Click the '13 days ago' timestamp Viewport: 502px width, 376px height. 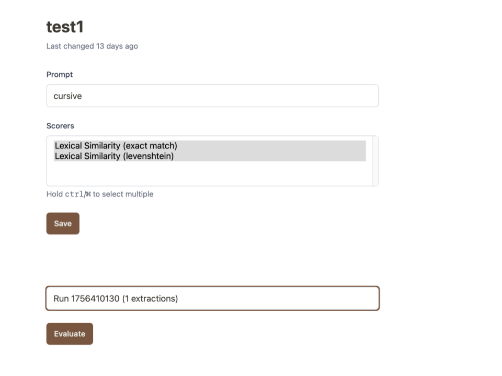pyautogui.click(x=117, y=46)
